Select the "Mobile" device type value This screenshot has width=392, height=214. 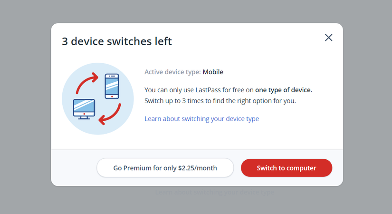click(213, 72)
